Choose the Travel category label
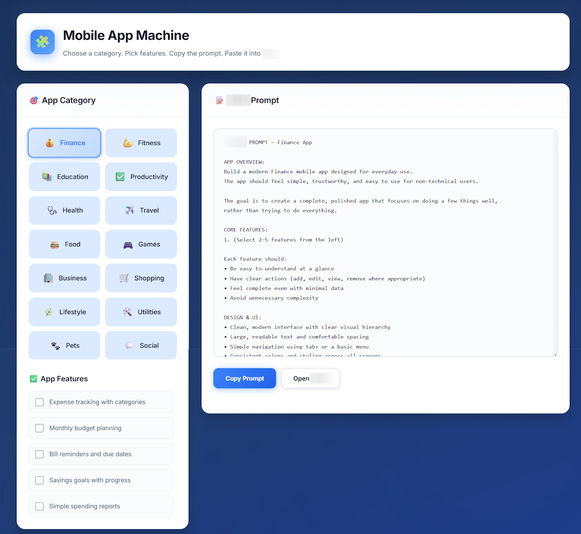 point(149,210)
